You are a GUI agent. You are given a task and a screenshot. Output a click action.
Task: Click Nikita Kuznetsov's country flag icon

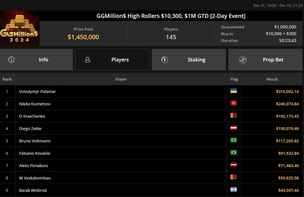point(234,103)
